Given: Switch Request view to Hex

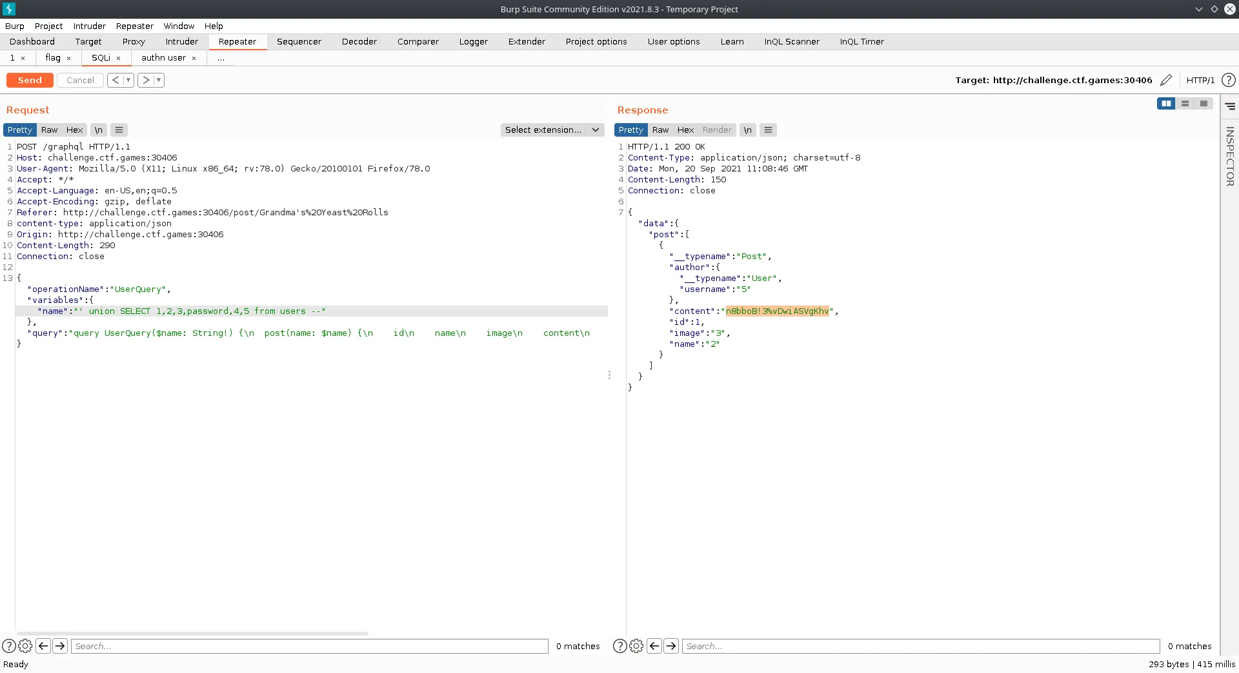Looking at the screenshot, I should (x=75, y=130).
